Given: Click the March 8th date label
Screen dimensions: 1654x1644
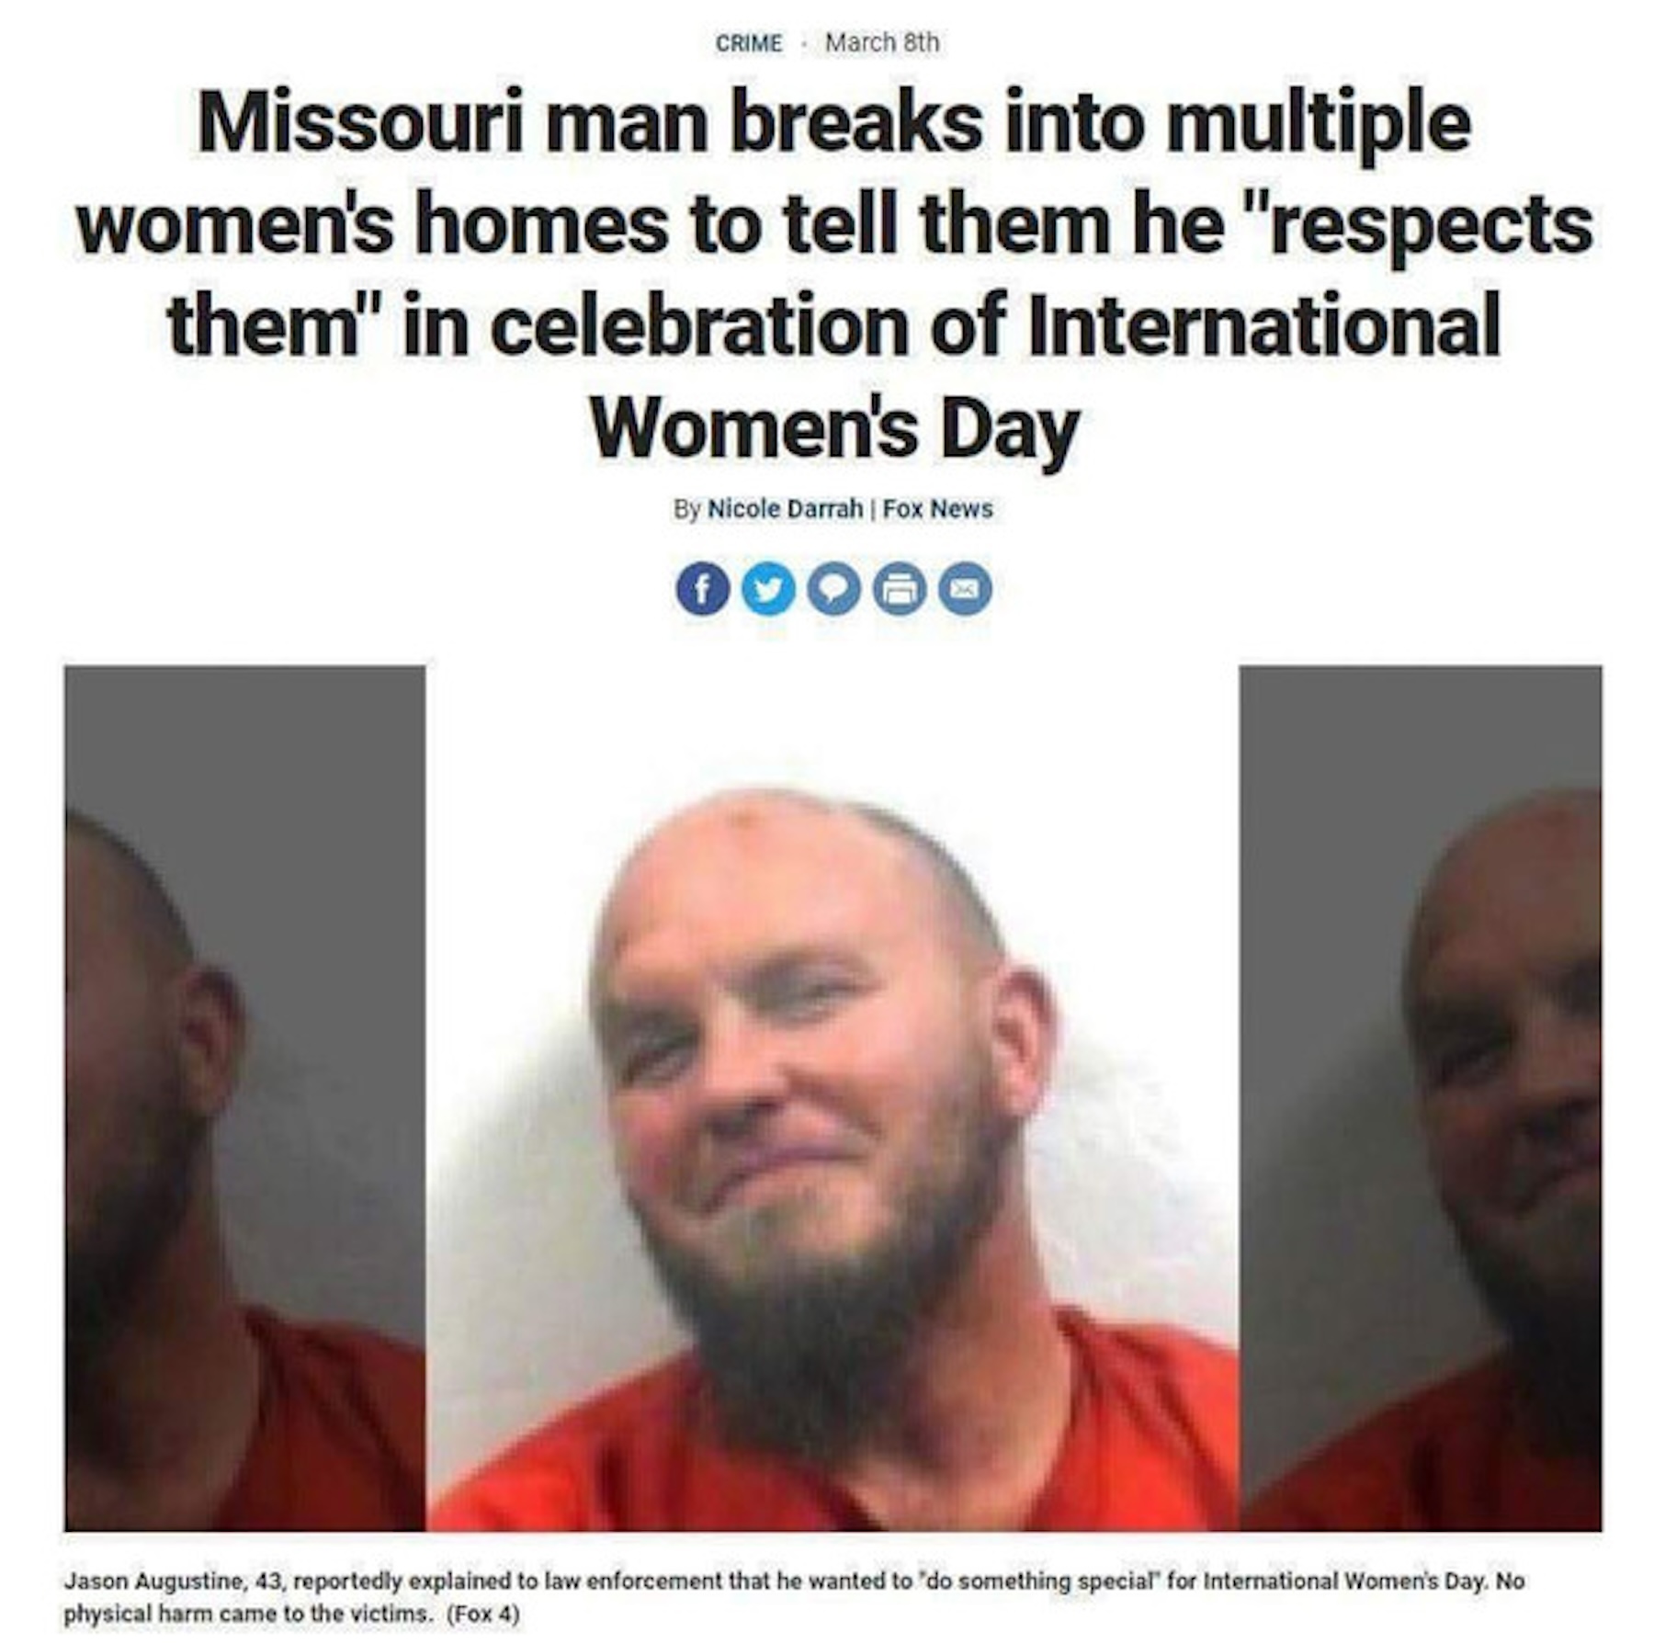Looking at the screenshot, I should [882, 43].
